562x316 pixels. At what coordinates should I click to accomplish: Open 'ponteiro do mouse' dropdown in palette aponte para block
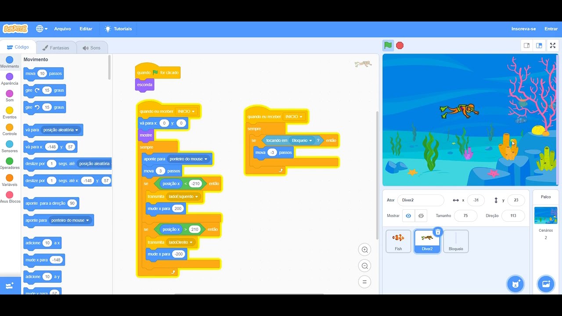(70, 220)
